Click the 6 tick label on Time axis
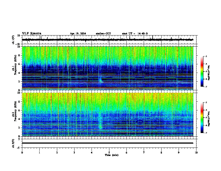221x171 pixels. [x=127, y=153]
